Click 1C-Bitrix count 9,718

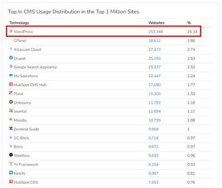click(x=153, y=138)
